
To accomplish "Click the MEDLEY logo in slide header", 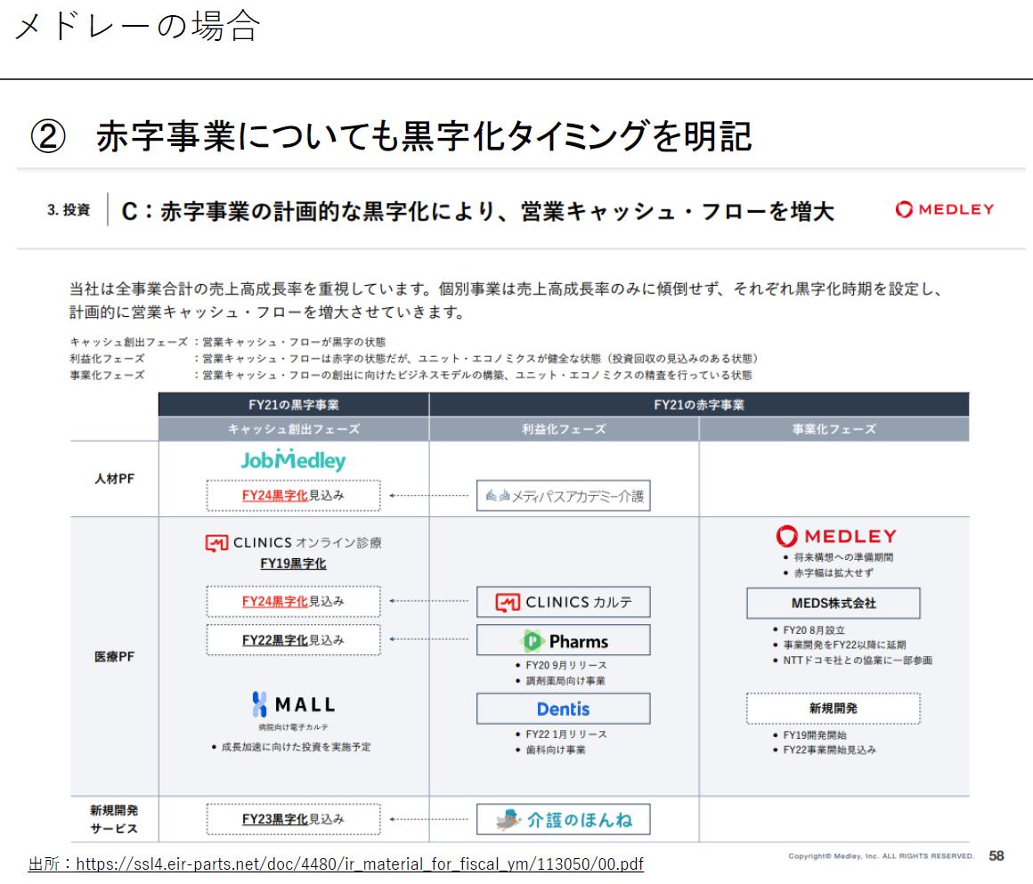I will [944, 209].
